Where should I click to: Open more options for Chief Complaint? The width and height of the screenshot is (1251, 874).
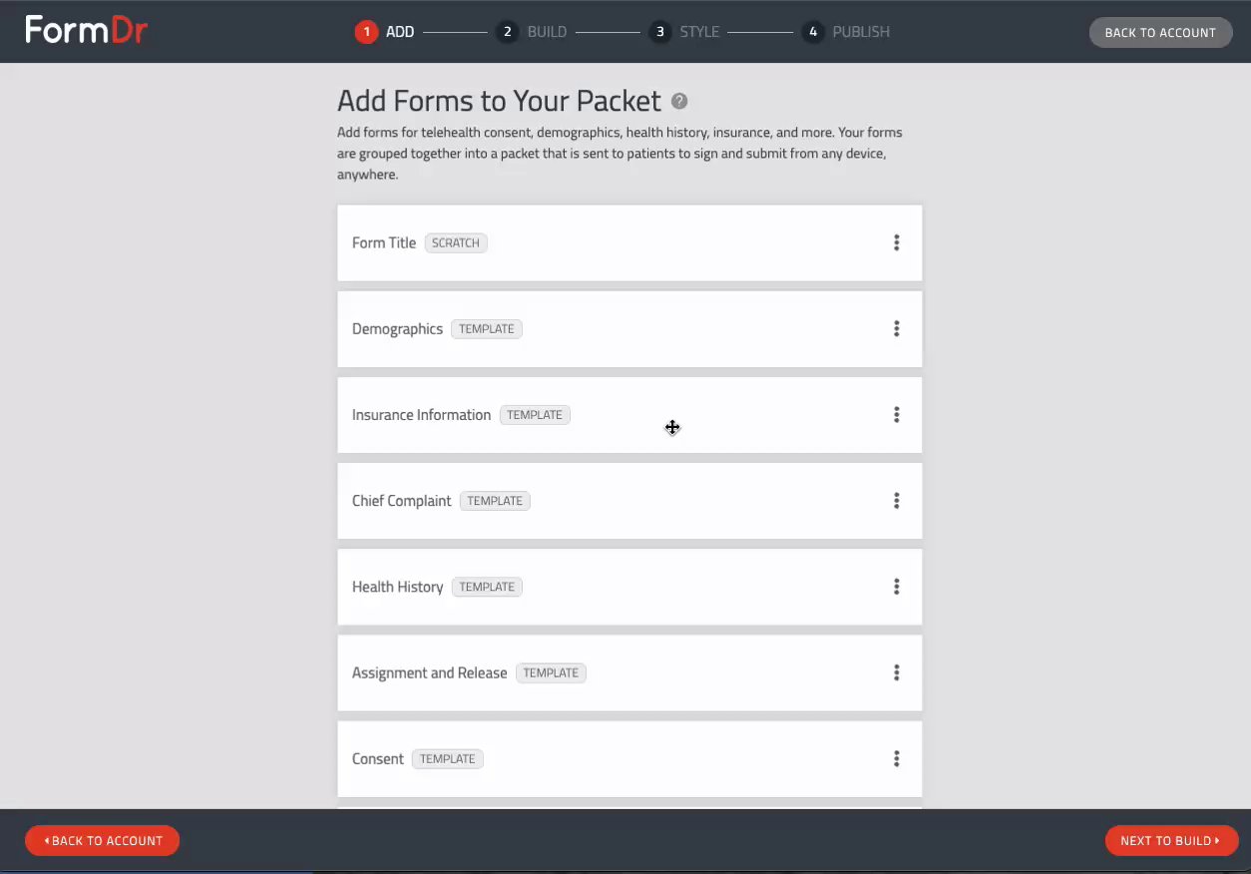pos(896,501)
